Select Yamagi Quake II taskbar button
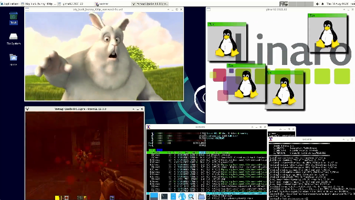The width and height of the screenshot is (355, 200). (x=150, y=4)
